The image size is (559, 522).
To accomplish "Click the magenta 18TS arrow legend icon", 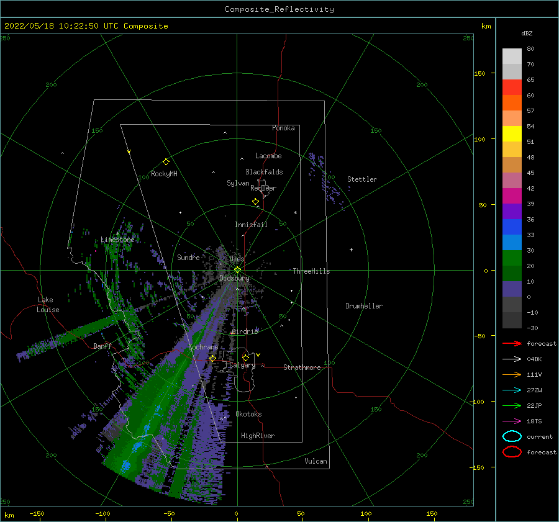I will [512, 421].
